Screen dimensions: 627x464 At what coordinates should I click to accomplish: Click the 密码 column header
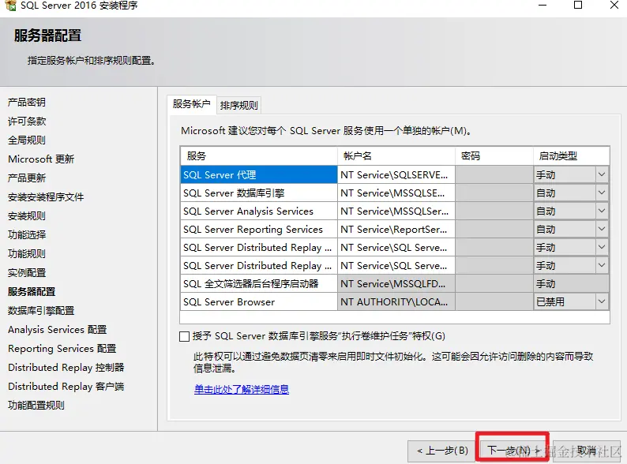[494, 156]
